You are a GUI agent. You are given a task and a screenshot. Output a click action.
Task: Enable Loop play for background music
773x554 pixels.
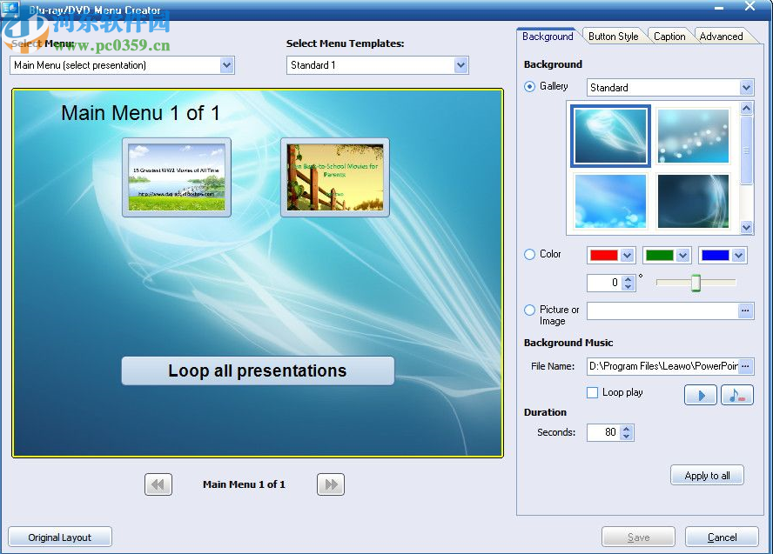click(x=593, y=392)
